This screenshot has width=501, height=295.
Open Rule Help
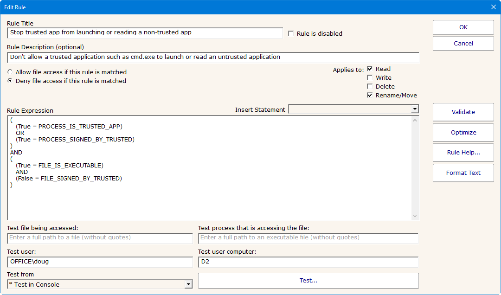point(463,152)
